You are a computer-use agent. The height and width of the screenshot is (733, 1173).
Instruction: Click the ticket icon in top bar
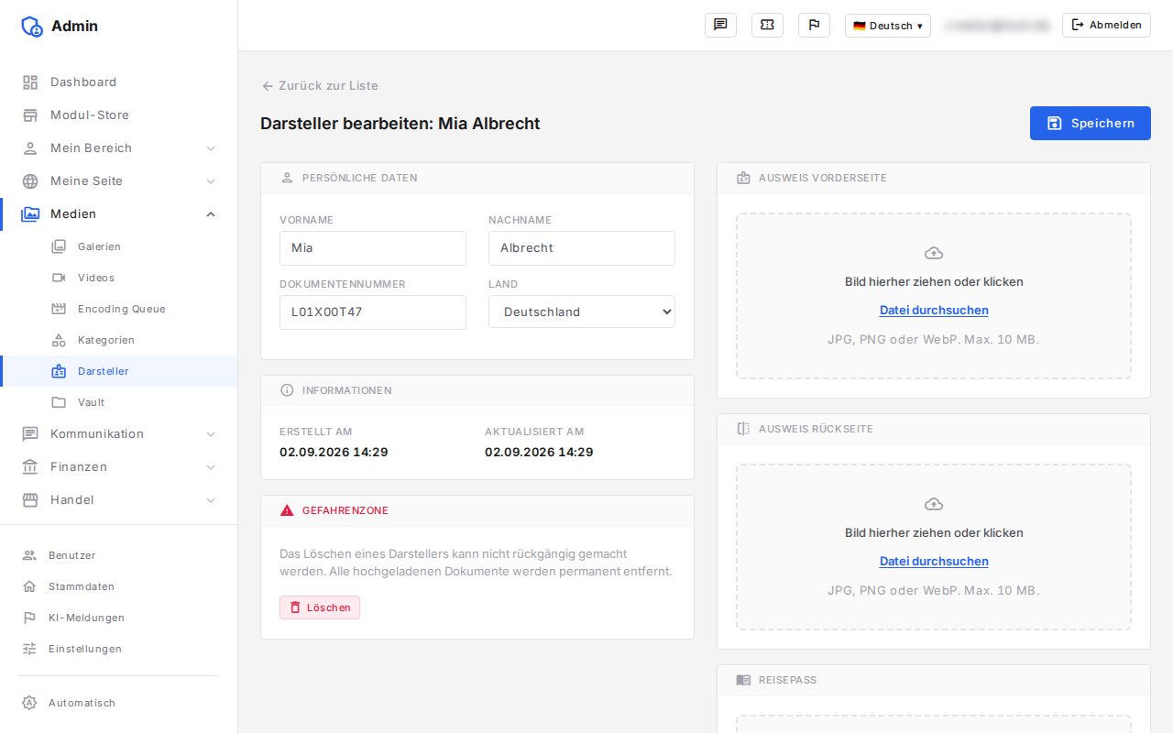tap(767, 25)
